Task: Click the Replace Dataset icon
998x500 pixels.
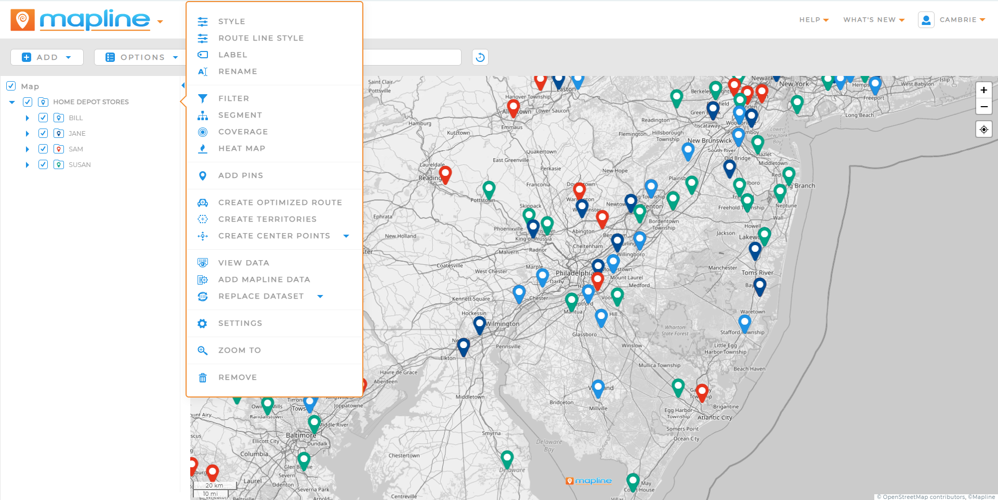Action: tap(203, 296)
